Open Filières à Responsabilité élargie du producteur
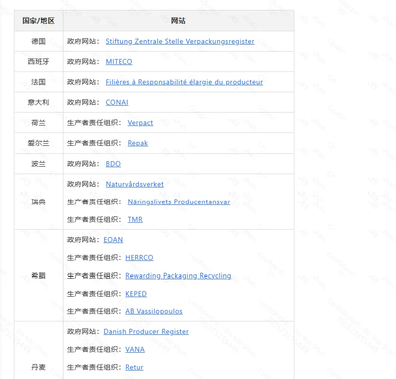396x379 pixels. (x=184, y=82)
